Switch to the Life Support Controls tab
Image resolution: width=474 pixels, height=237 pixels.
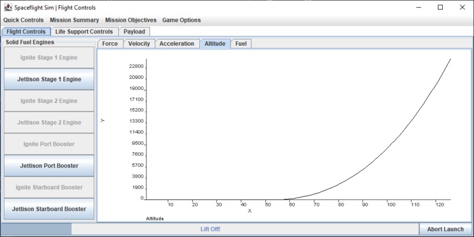click(84, 31)
